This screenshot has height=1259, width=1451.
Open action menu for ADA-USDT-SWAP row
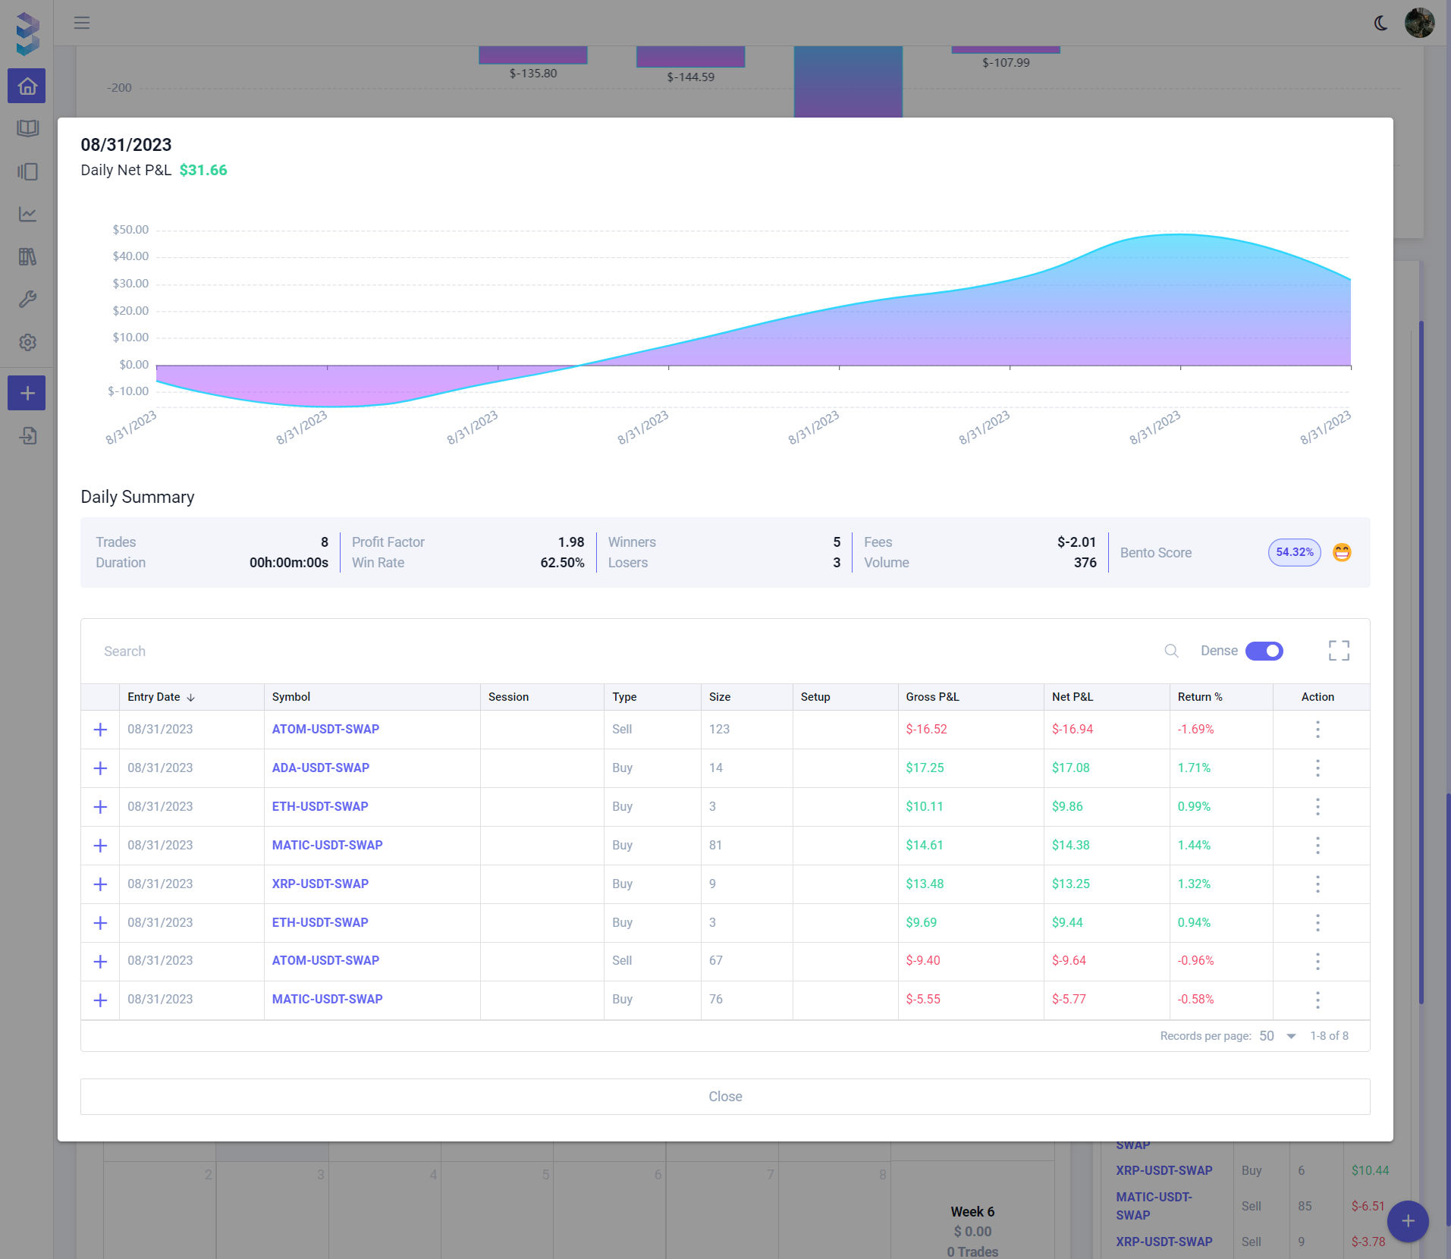coord(1318,768)
